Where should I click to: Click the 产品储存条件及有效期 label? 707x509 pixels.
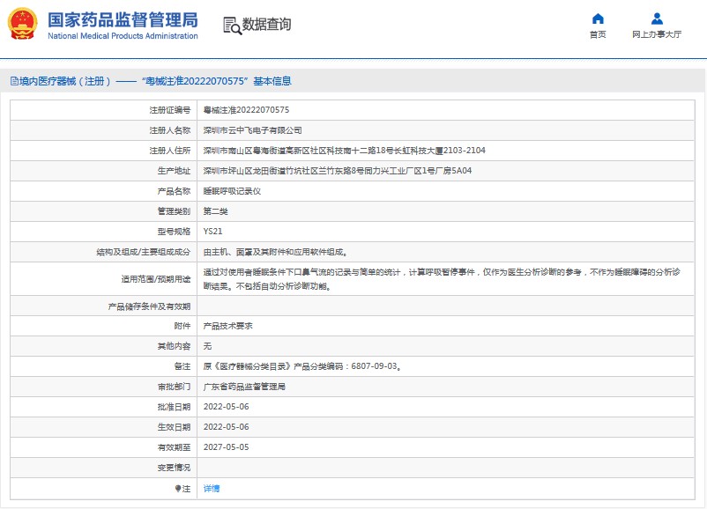tap(149, 306)
